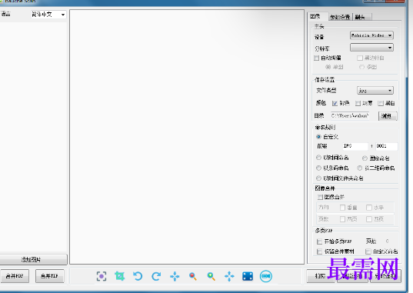Viewport: 413px width, 293px height.
Task: Uncheck the 彩色 color checkbox
Action: [x=335, y=103]
